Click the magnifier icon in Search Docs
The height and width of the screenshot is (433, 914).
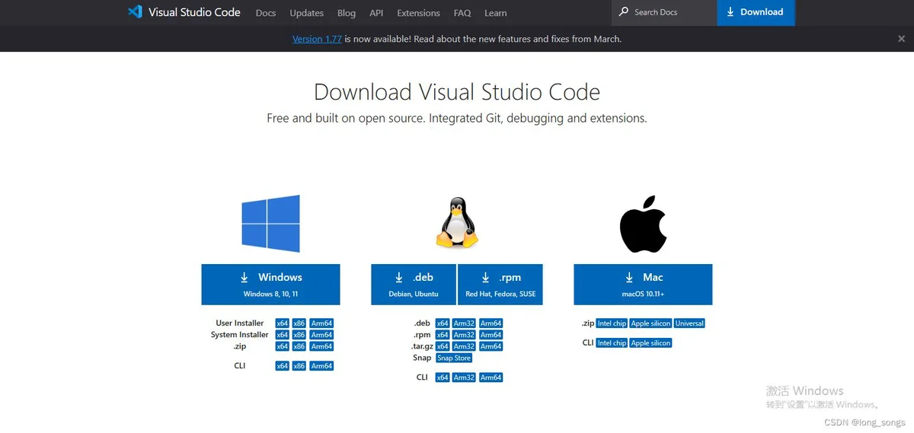click(x=625, y=12)
